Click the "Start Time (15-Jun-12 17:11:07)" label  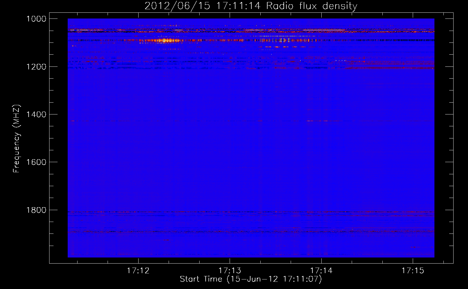point(251,279)
